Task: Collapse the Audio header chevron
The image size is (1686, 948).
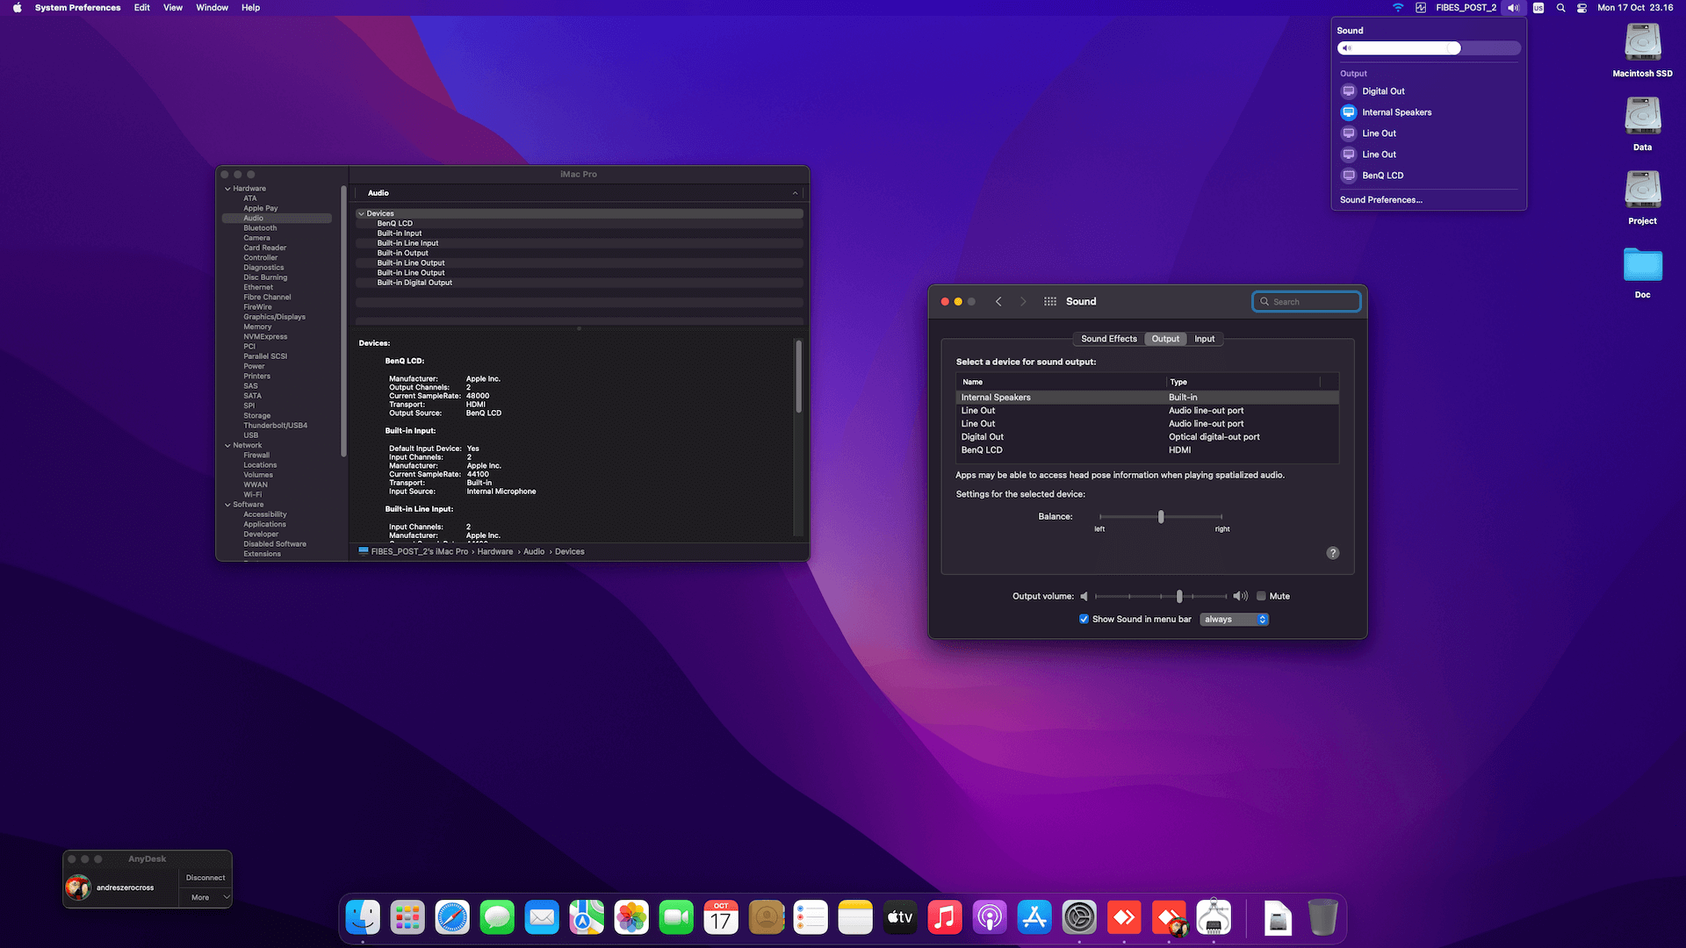Action: click(795, 193)
